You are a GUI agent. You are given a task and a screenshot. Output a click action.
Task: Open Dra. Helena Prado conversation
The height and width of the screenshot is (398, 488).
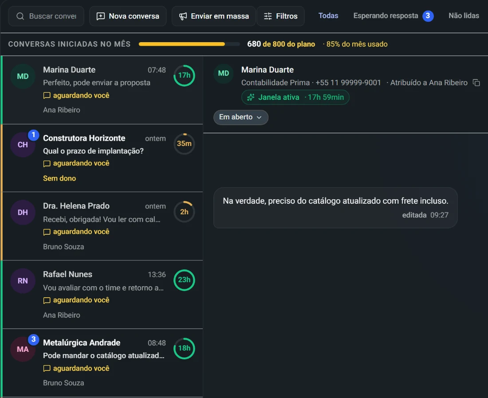pos(103,226)
